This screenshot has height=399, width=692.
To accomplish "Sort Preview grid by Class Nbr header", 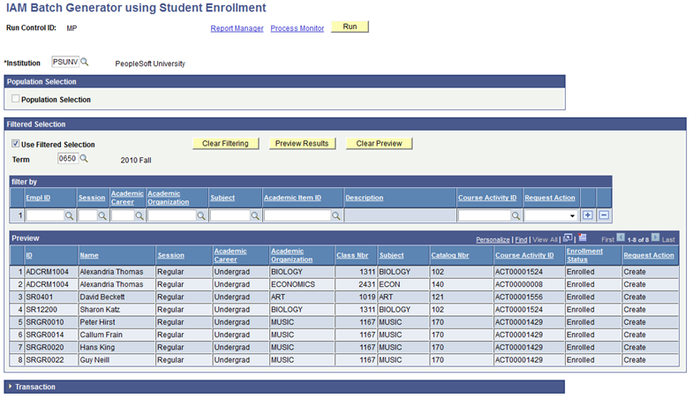I will [x=352, y=255].
